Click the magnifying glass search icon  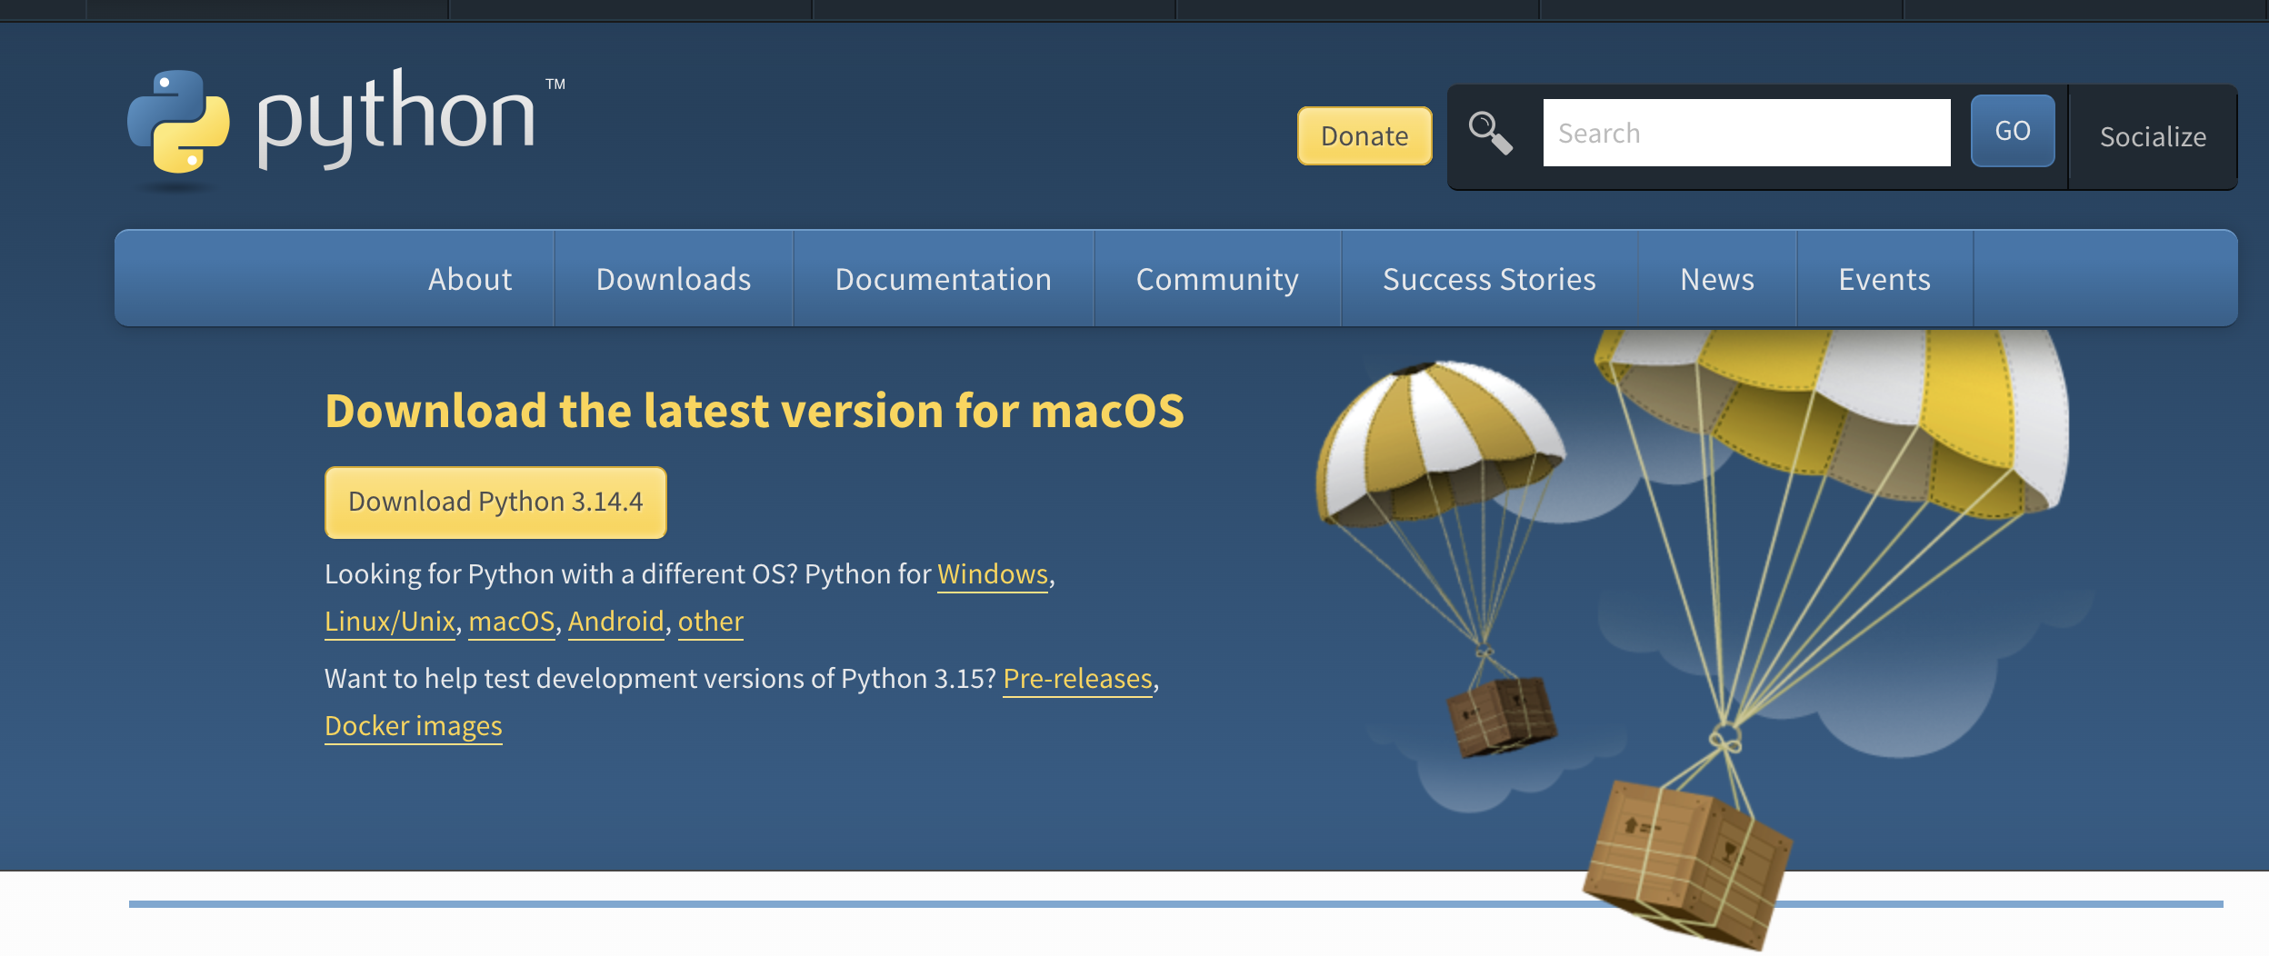(1491, 134)
